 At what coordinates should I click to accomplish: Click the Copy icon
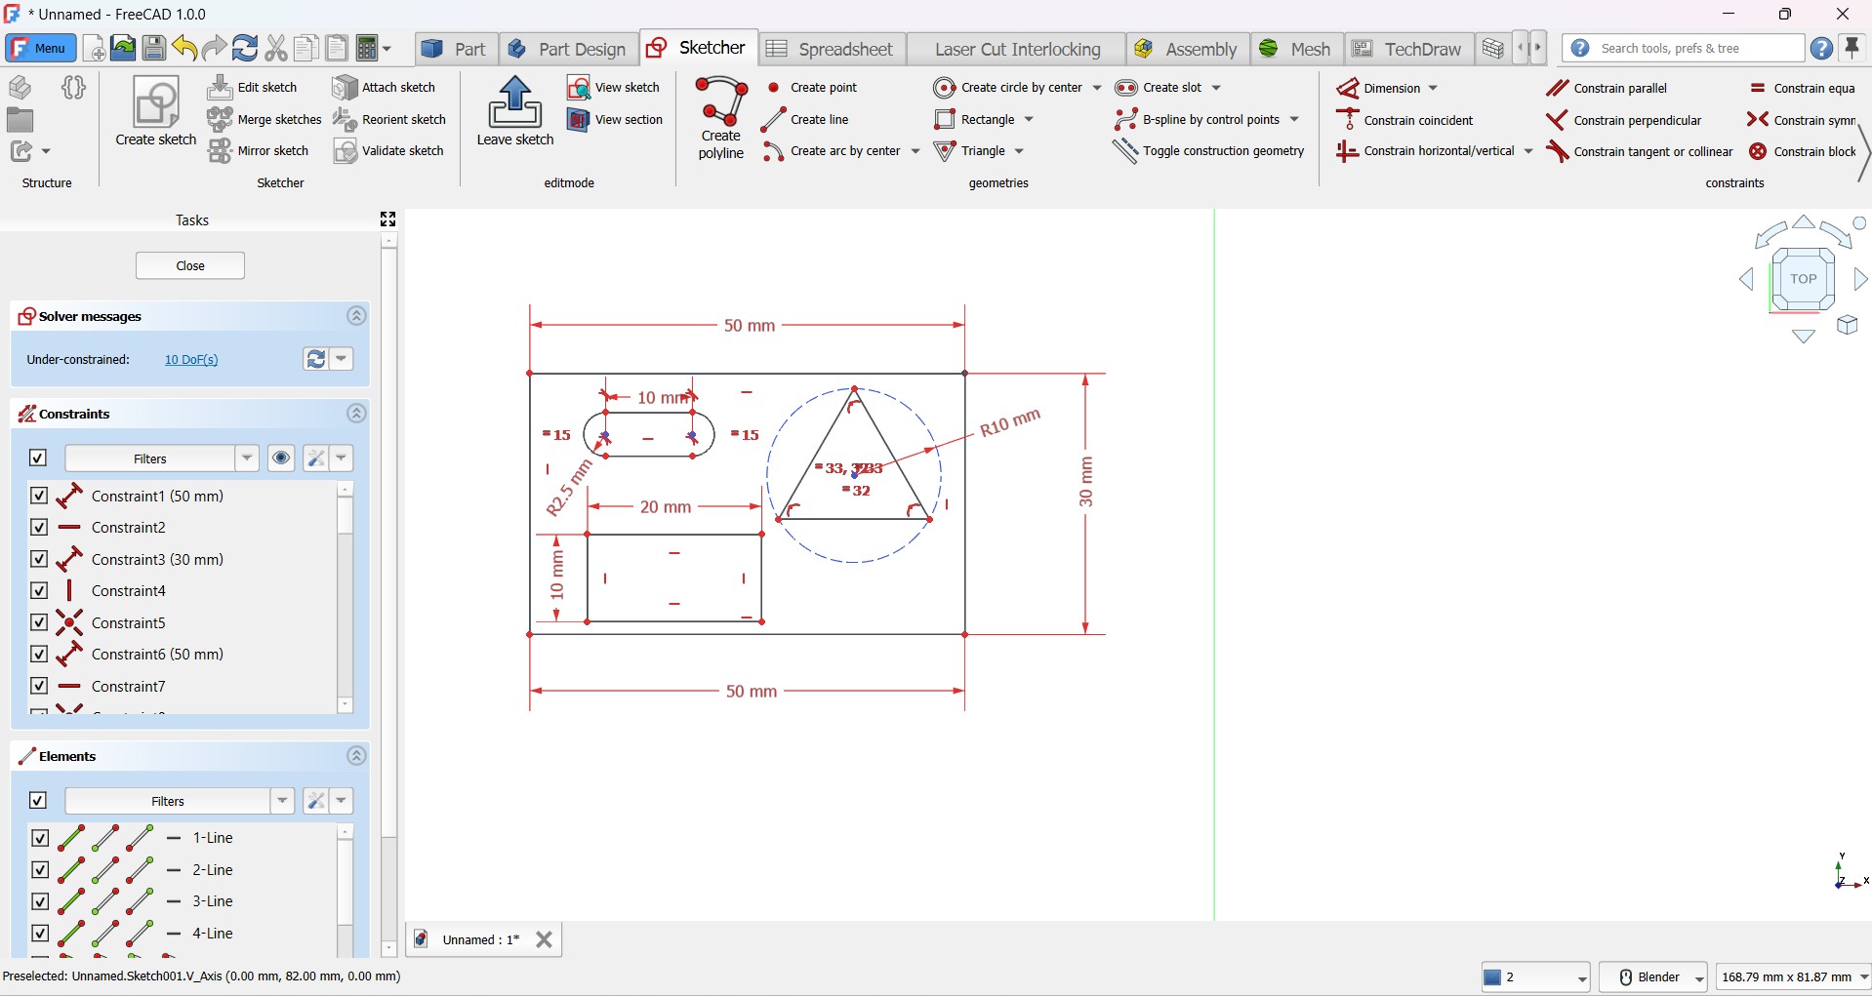point(306,48)
